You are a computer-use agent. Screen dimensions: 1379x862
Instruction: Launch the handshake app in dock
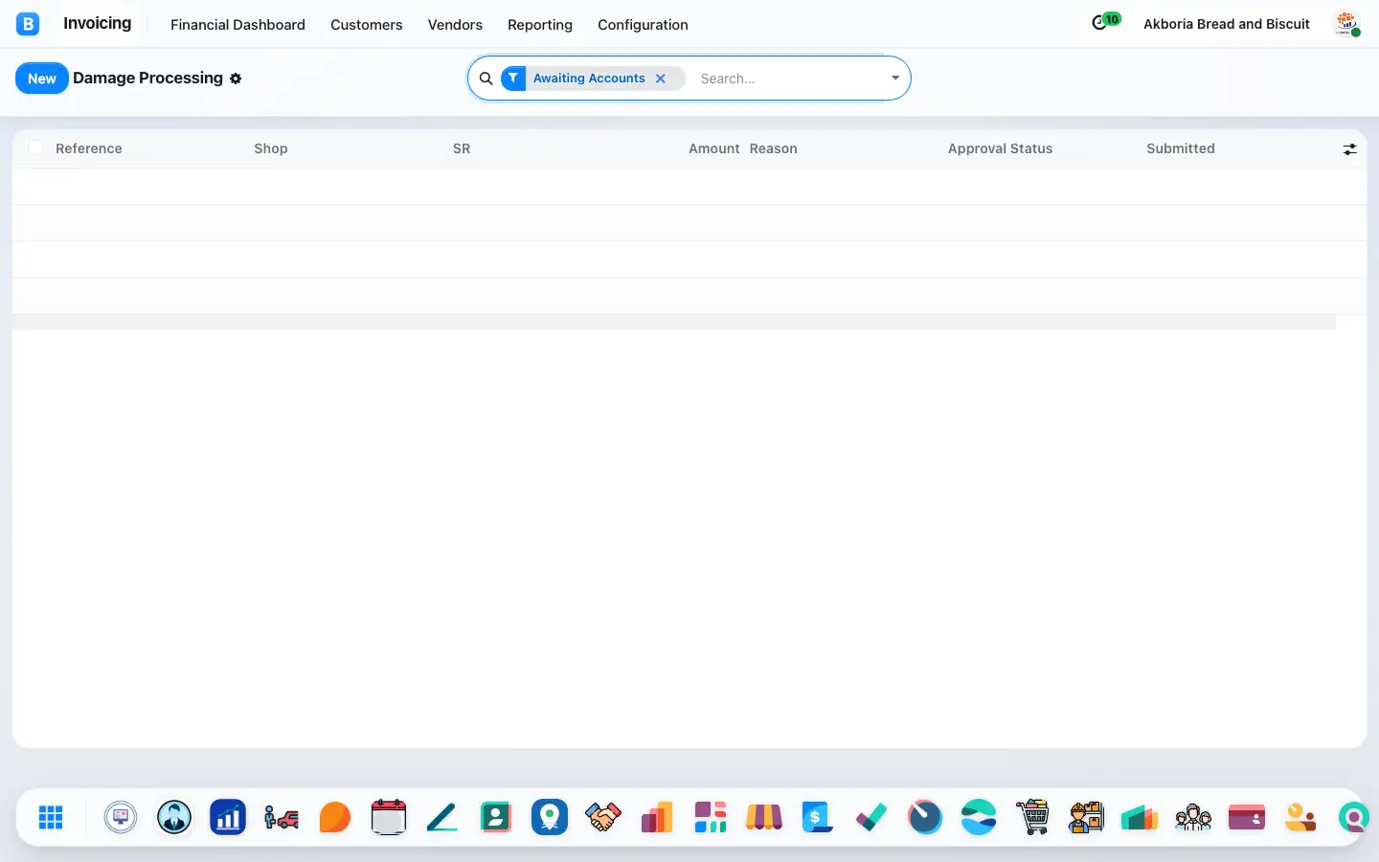tap(603, 817)
